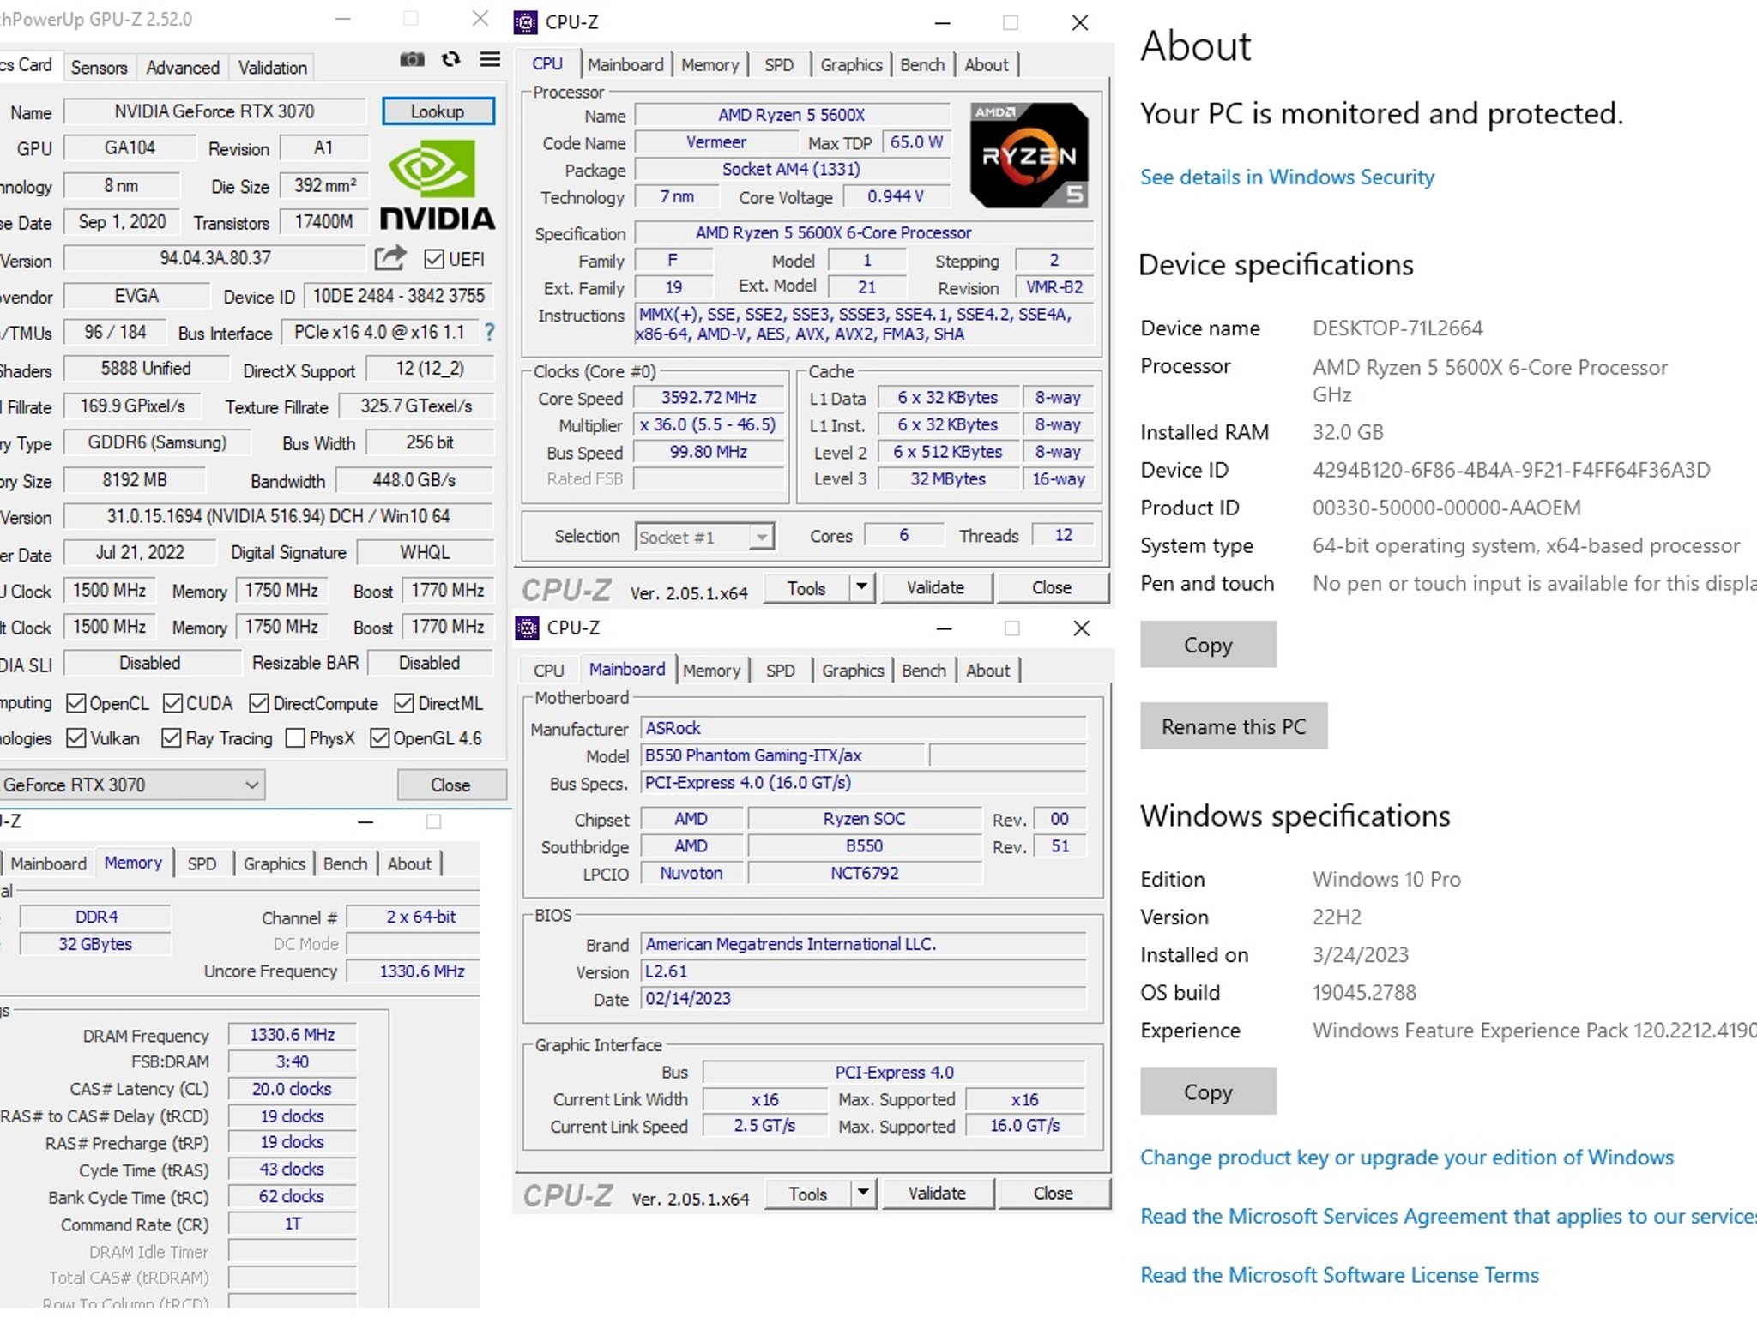Toggle the Ray Tracing checkbox

click(172, 737)
